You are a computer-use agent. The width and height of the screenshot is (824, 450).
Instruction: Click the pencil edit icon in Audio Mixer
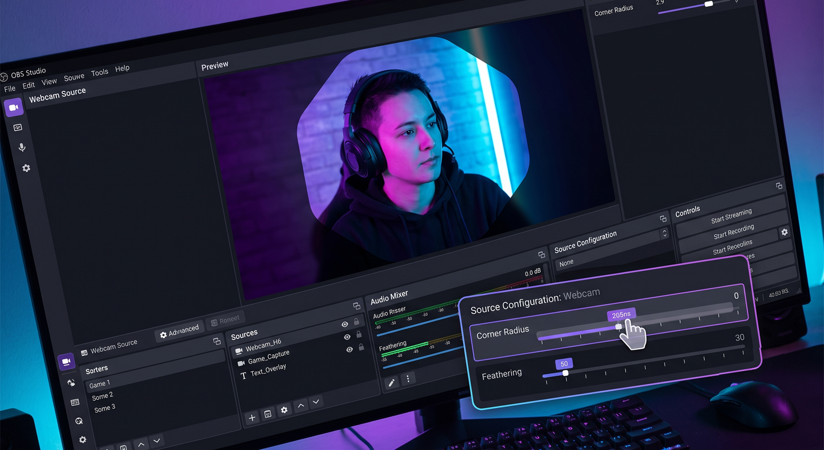(391, 382)
